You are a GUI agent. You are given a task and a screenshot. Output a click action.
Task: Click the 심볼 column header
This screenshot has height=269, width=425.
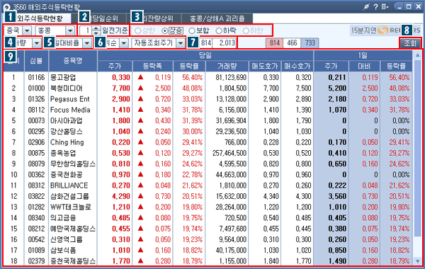coord(36,61)
